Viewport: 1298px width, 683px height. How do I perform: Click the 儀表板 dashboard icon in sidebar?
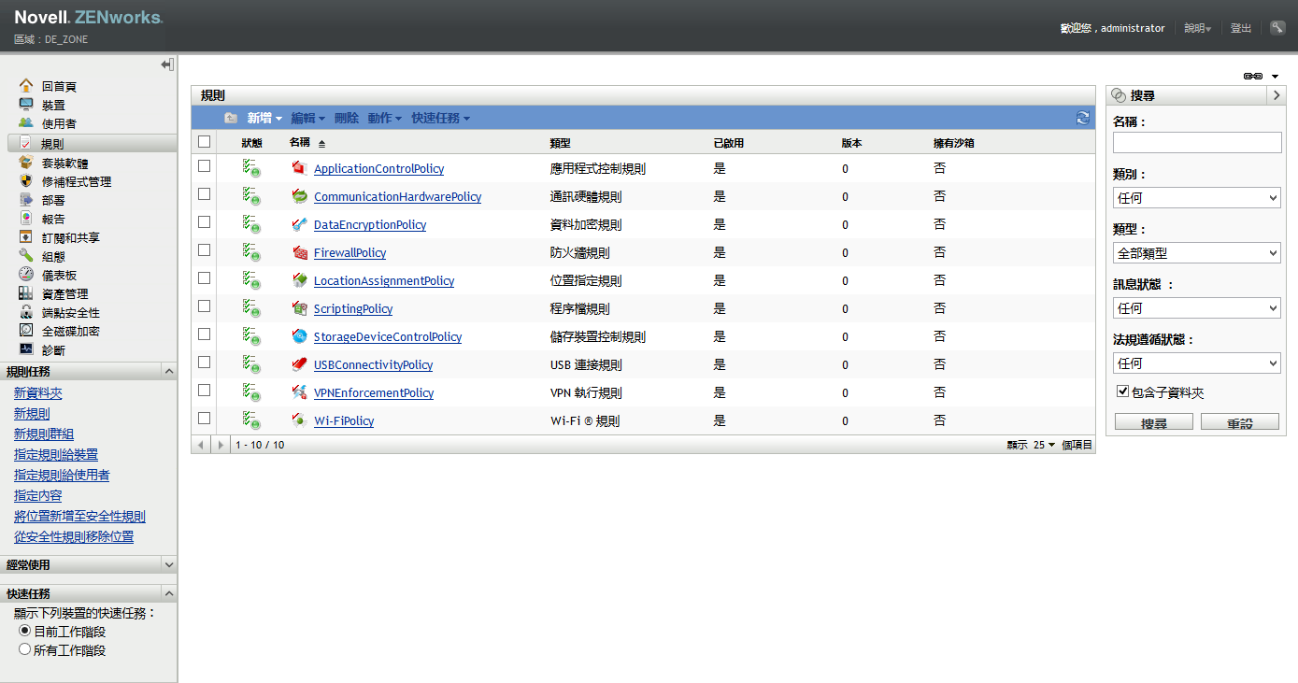26,275
